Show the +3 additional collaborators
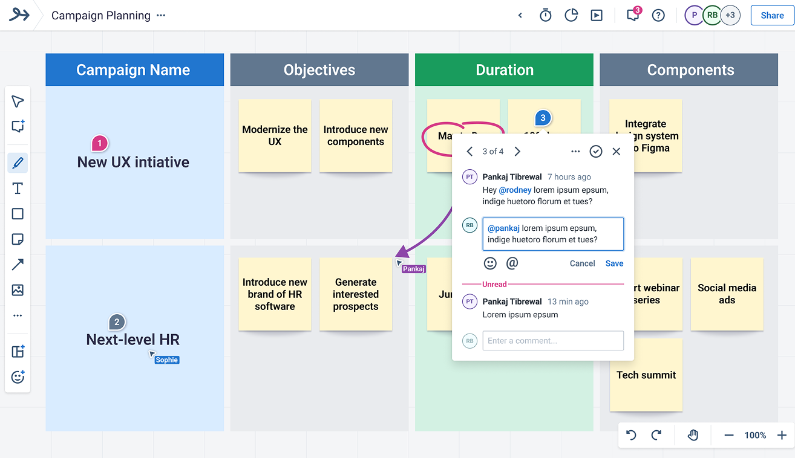This screenshot has width=795, height=458. (730, 16)
